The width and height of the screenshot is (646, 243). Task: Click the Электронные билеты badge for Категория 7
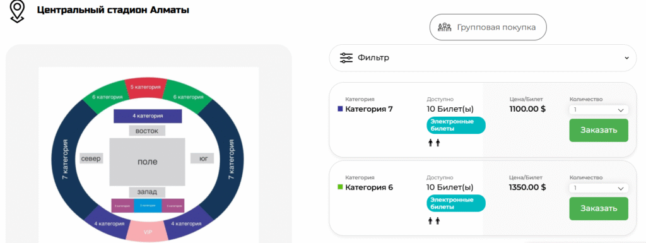pyautogui.click(x=456, y=125)
